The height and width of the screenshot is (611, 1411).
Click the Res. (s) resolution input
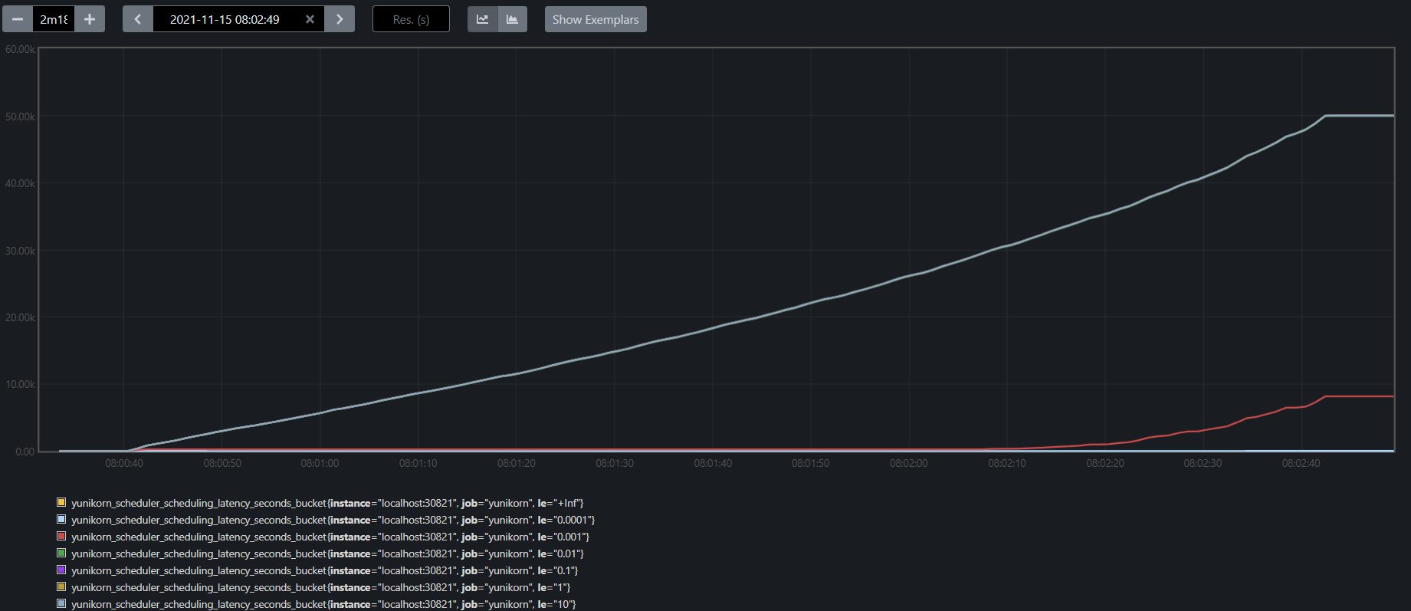click(411, 19)
